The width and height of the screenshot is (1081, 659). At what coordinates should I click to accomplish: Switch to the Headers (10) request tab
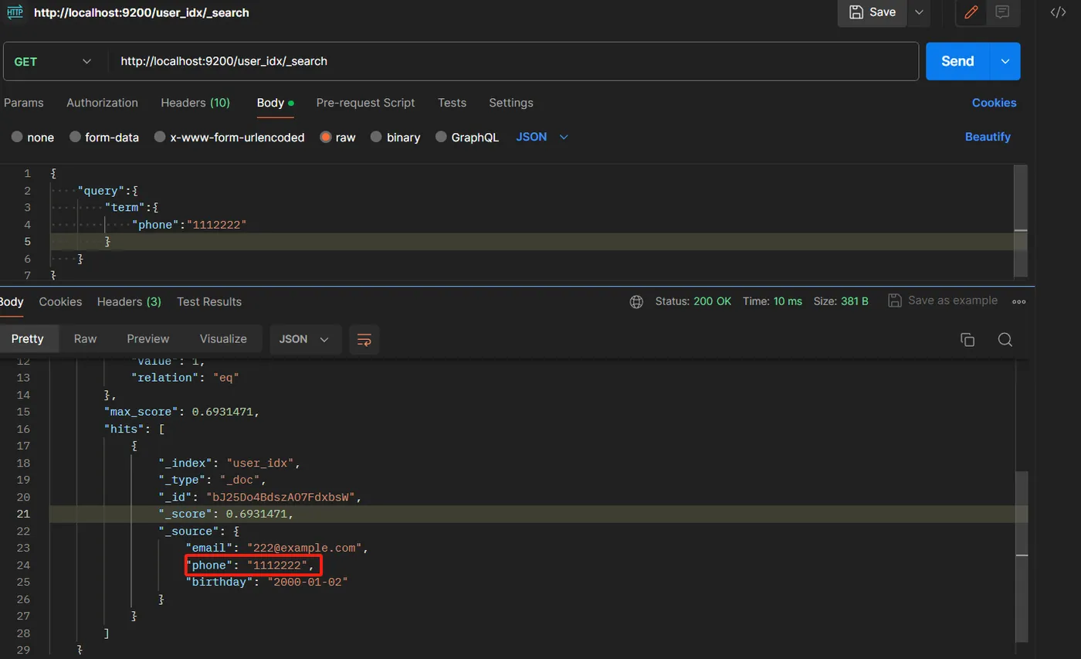(195, 103)
